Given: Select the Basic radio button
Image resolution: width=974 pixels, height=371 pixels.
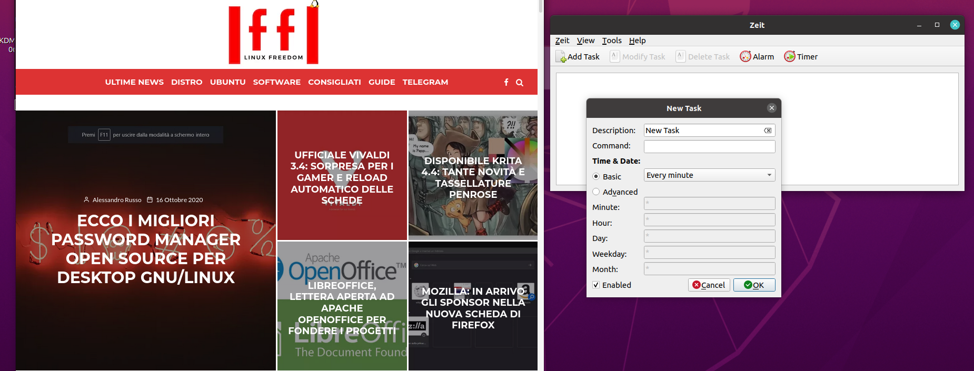Looking at the screenshot, I should click(x=596, y=176).
